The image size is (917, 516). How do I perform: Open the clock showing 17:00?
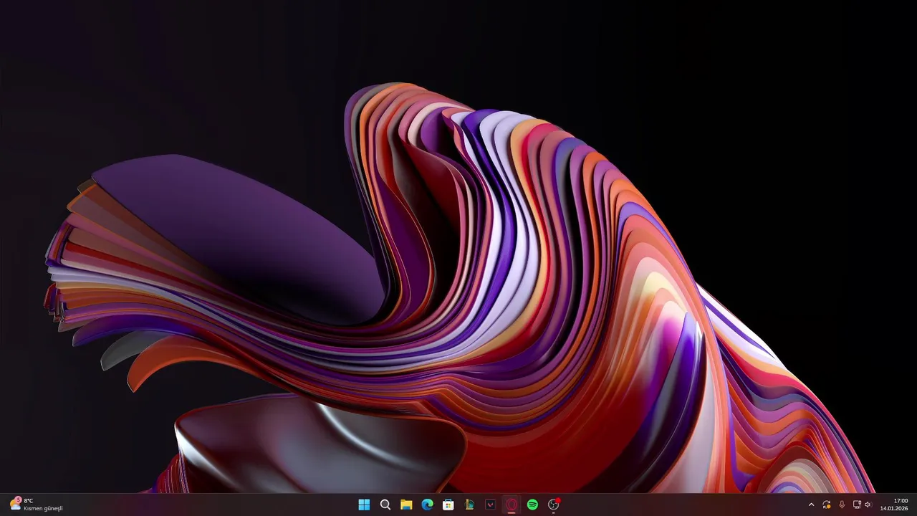[x=894, y=505]
